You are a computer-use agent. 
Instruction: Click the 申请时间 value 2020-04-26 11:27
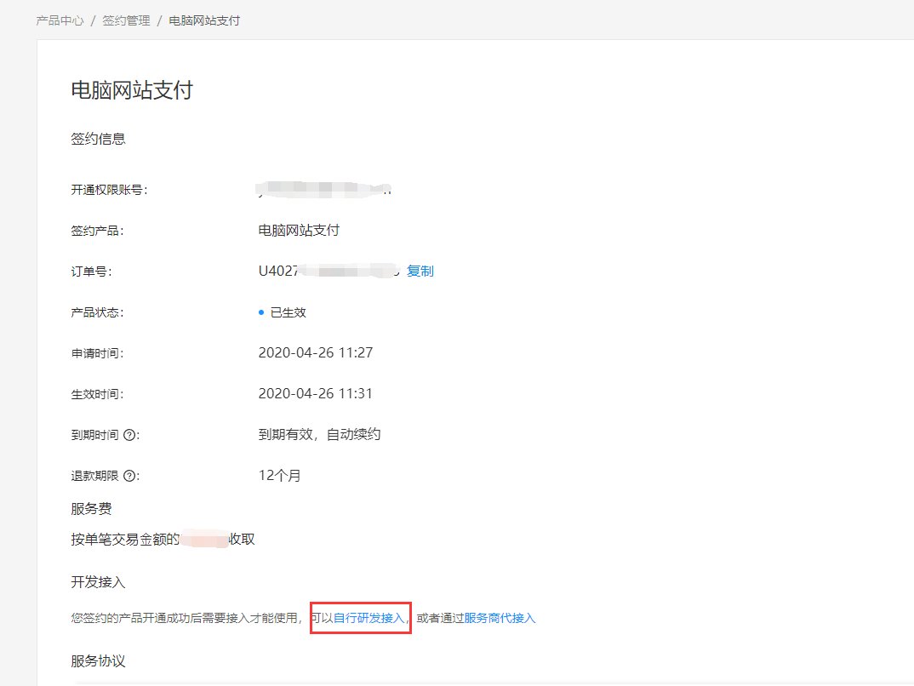coord(315,353)
